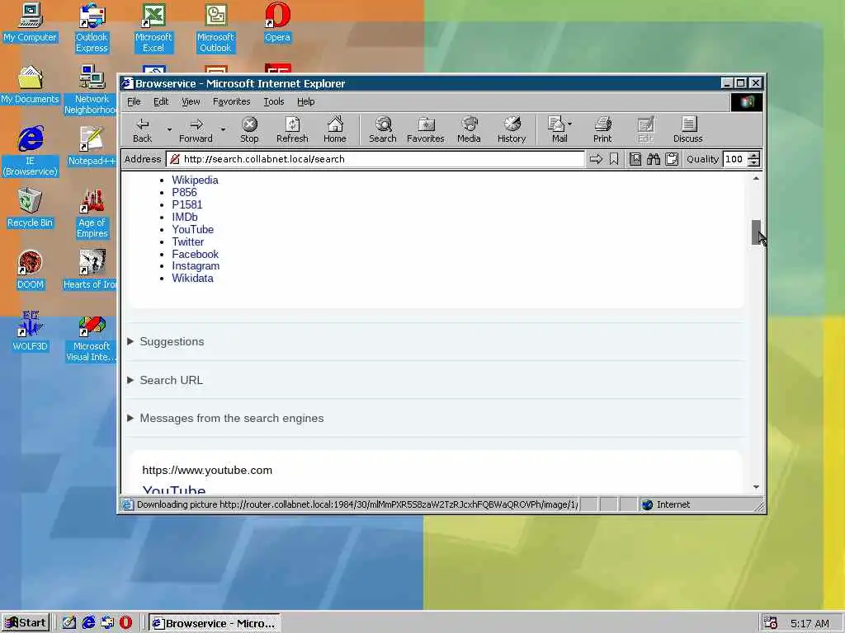Image resolution: width=845 pixels, height=633 pixels.
Task: Open the Mail button dropdown arrow
Action: tap(570, 124)
